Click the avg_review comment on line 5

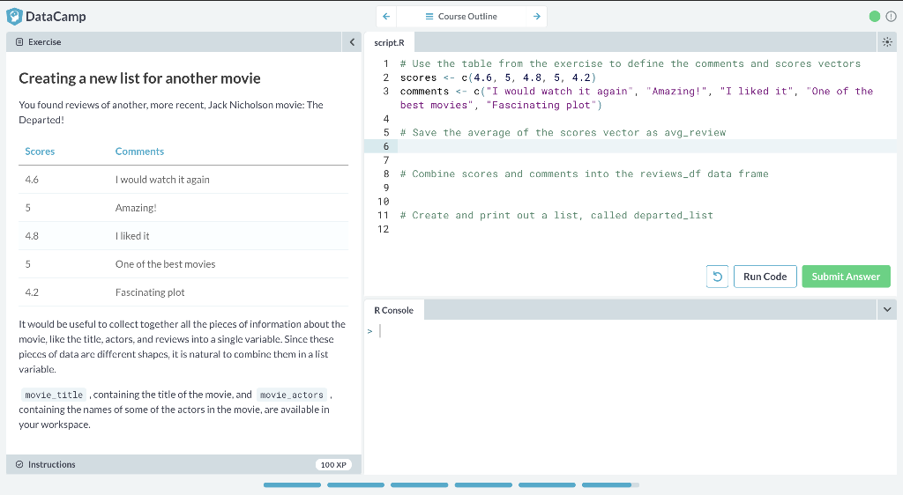click(563, 132)
